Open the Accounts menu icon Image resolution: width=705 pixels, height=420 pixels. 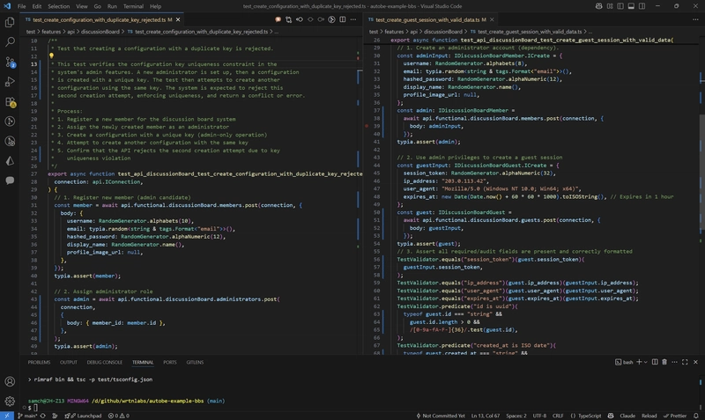pyautogui.click(x=11, y=381)
